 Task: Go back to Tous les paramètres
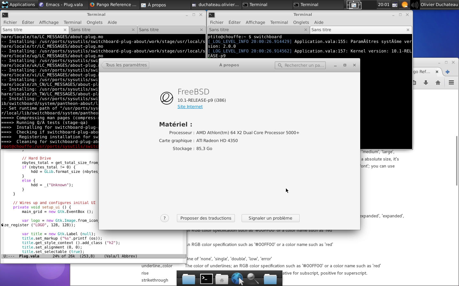126,65
